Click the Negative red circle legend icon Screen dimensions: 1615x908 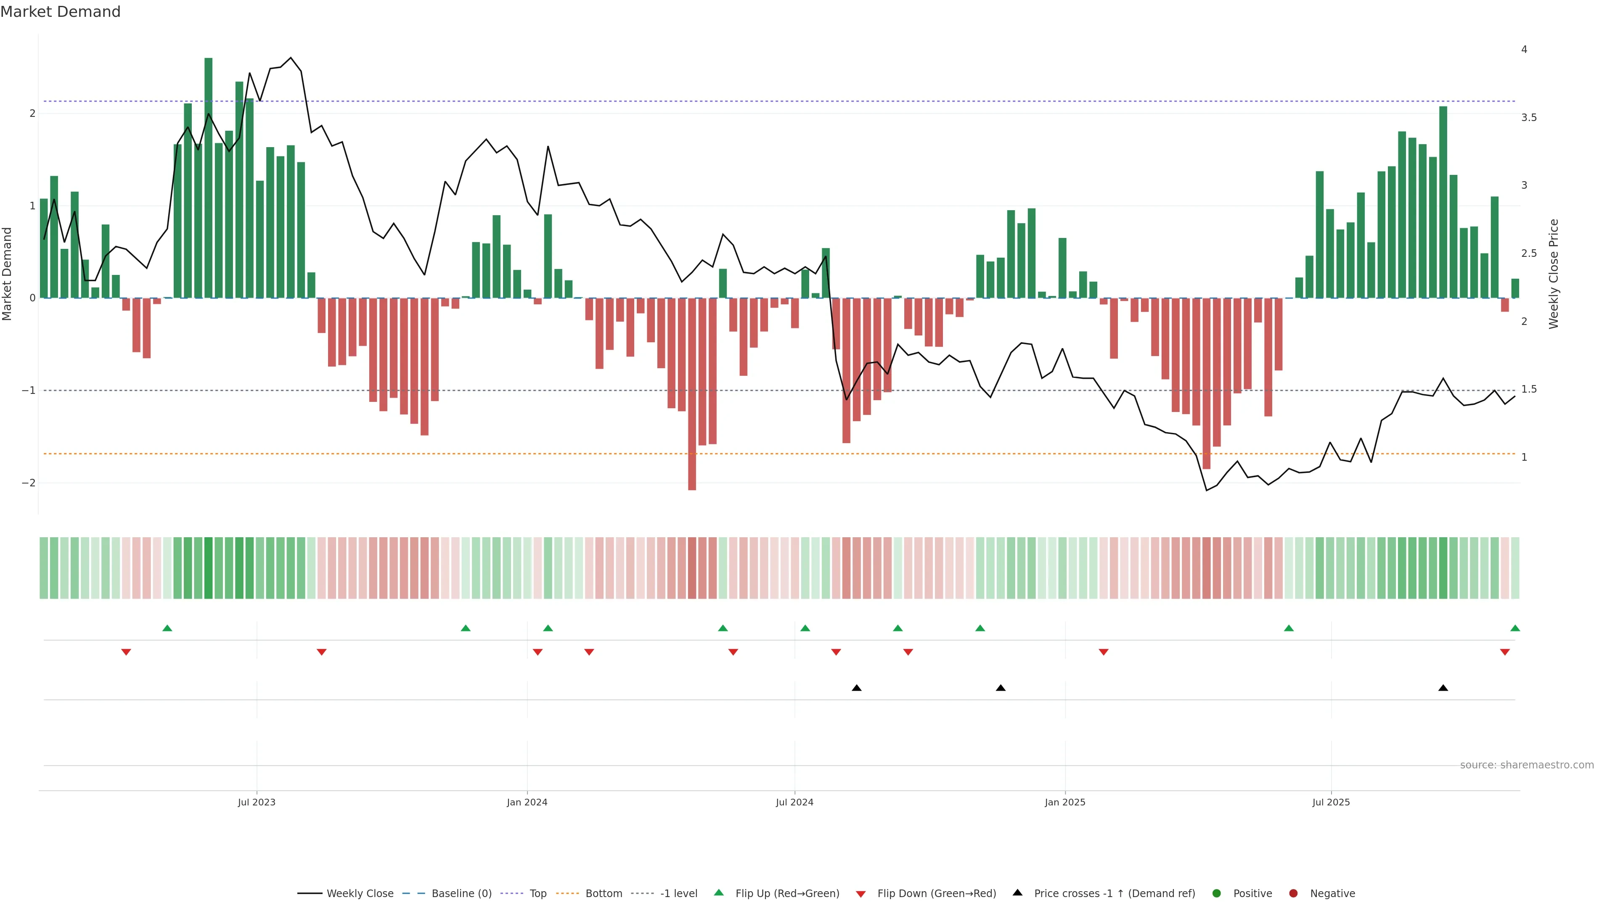pos(1293,894)
